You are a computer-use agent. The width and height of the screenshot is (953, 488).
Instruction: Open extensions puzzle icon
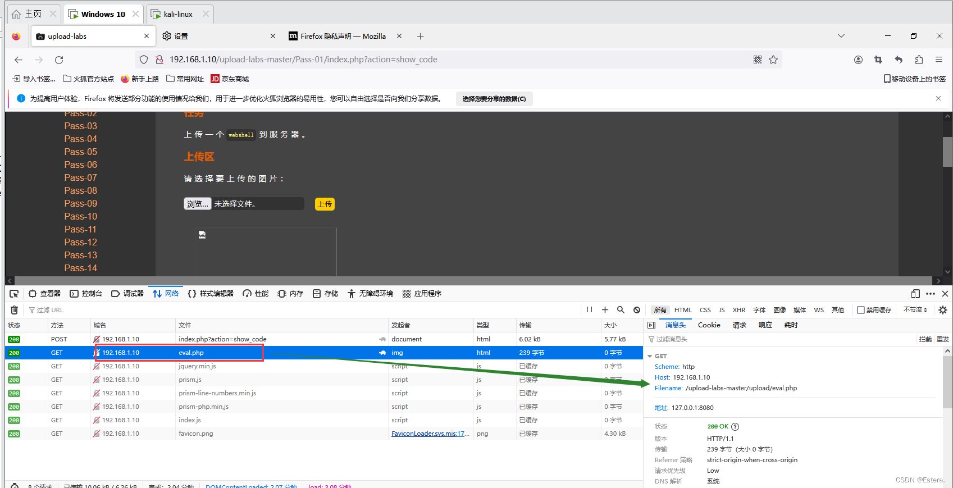coord(919,60)
